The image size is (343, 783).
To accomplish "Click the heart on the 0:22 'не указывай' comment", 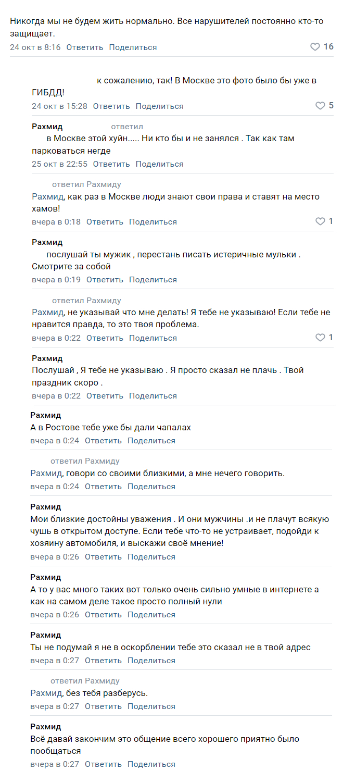I will click(321, 338).
